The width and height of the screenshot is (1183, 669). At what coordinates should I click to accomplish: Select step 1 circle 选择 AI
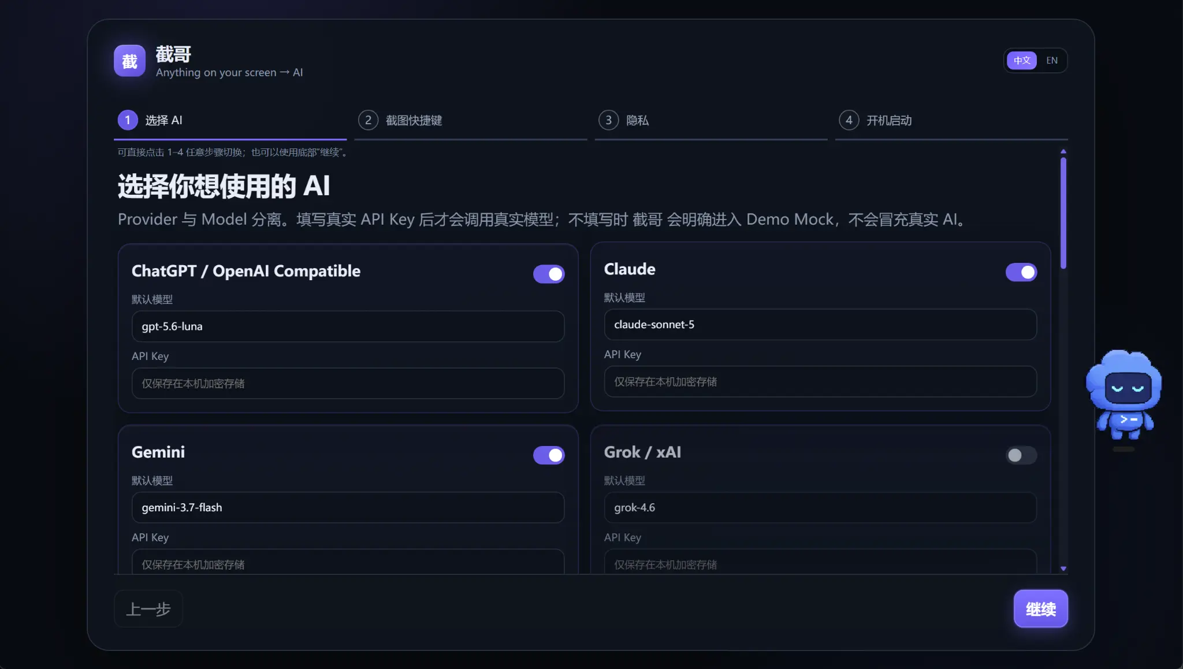click(128, 120)
